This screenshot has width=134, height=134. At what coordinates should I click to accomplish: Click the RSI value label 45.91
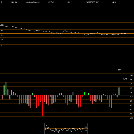pos(123,34)
